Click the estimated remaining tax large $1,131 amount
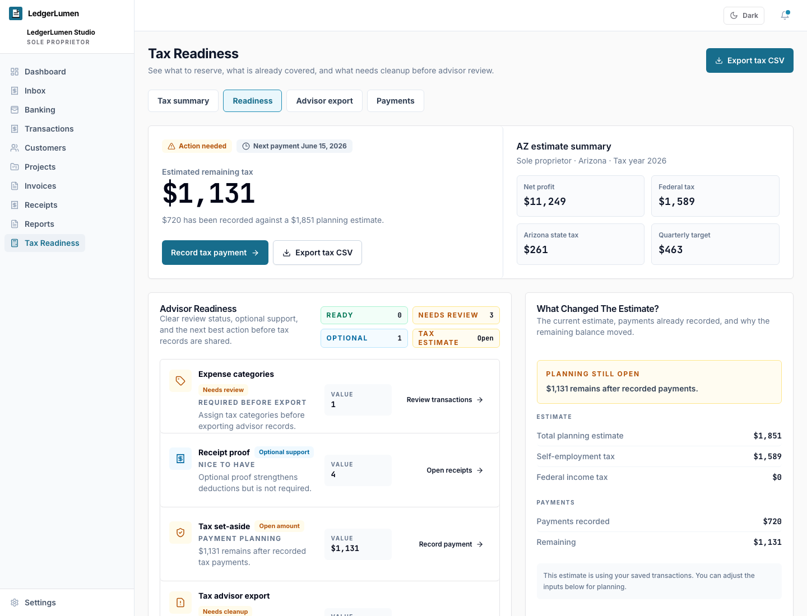This screenshot has height=616, width=807. pos(208,194)
